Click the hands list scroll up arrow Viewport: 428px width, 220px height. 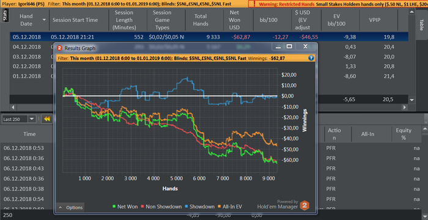[425, 129]
